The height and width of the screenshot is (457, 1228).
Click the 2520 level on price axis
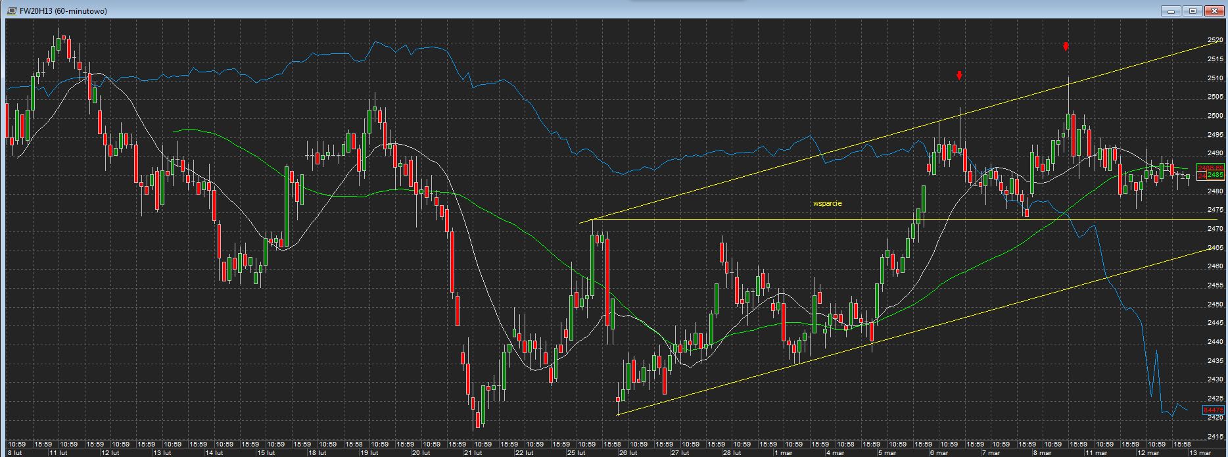click(x=1215, y=40)
